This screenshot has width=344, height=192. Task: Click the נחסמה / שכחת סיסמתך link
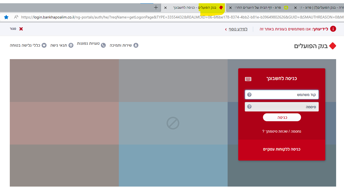[282, 131]
